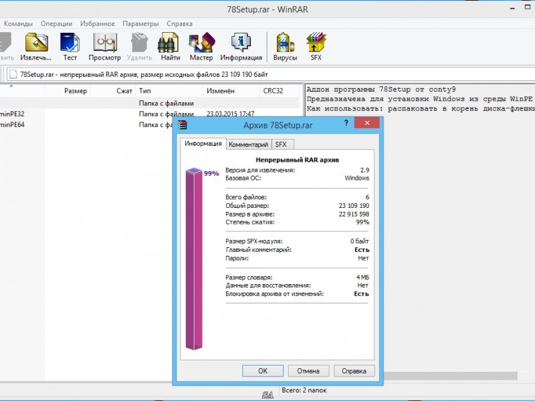Switch to the Комментарий tab
The height and width of the screenshot is (401, 535).
tap(248, 144)
